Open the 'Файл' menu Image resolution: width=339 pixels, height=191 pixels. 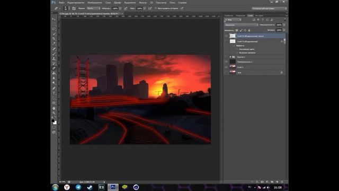(x=61, y=3)
